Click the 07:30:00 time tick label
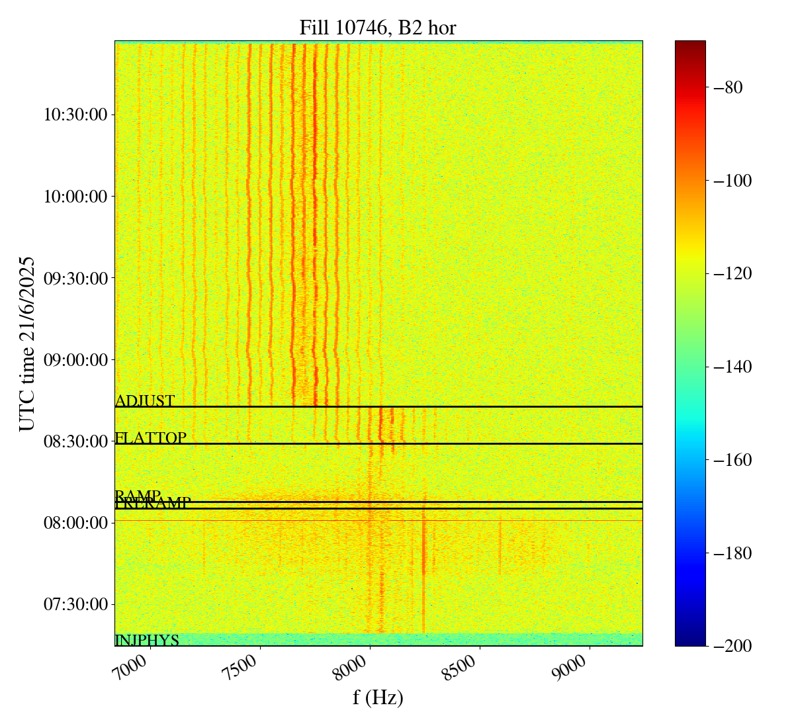This screenshot has height=728, width=794. click(x=75, y=605)
